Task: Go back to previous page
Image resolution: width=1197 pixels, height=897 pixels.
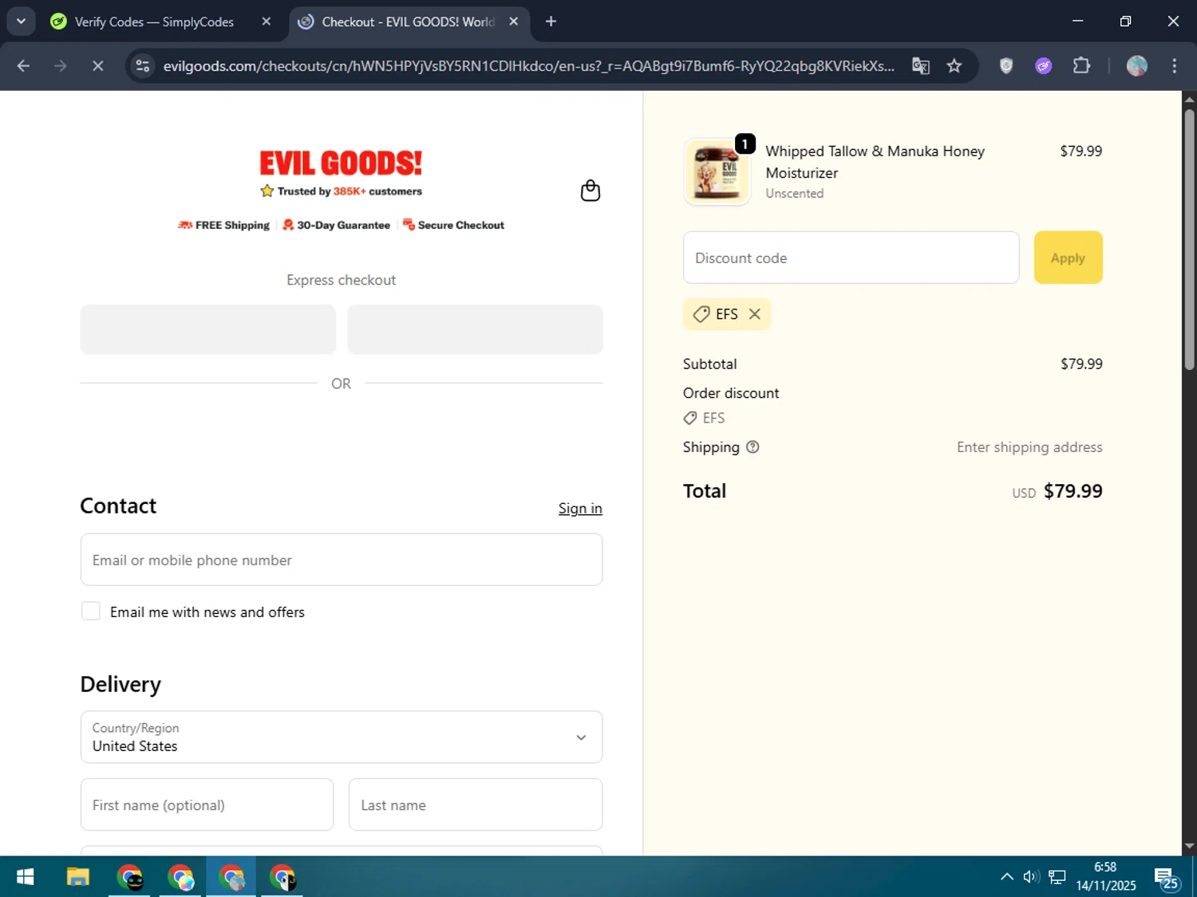Action: [23, 66]
